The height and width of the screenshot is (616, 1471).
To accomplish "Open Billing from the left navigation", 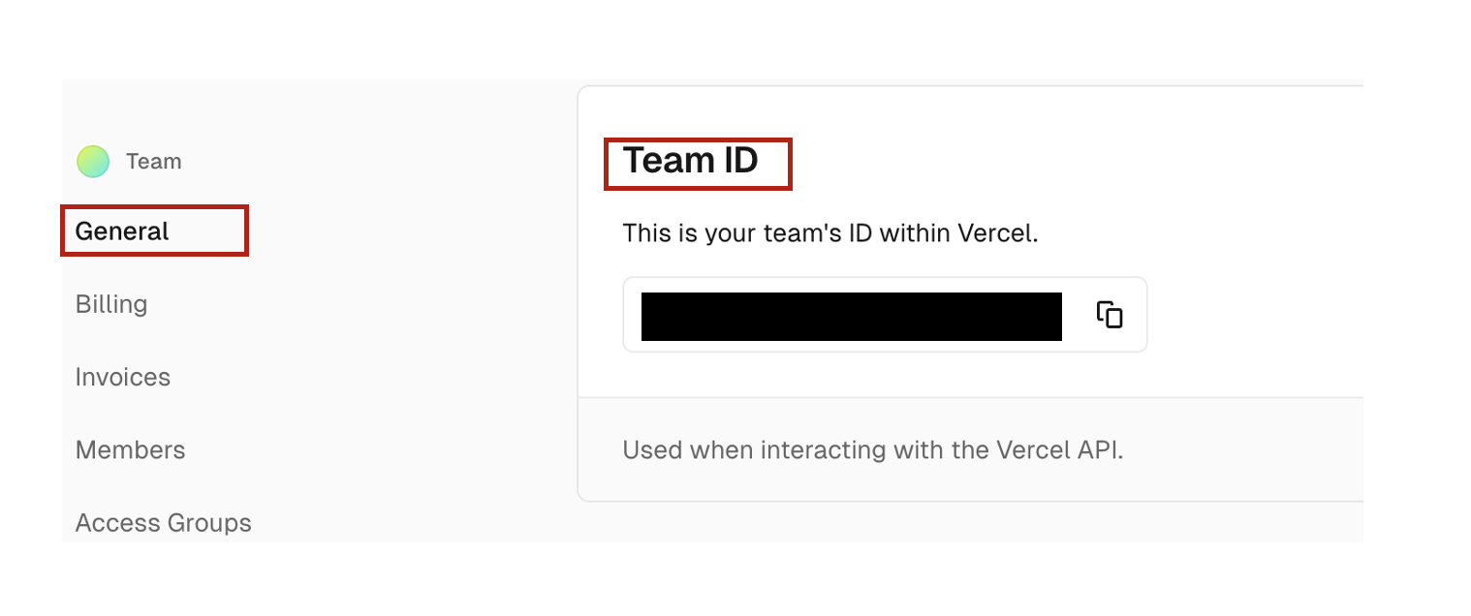I will [x=110, y=303].
